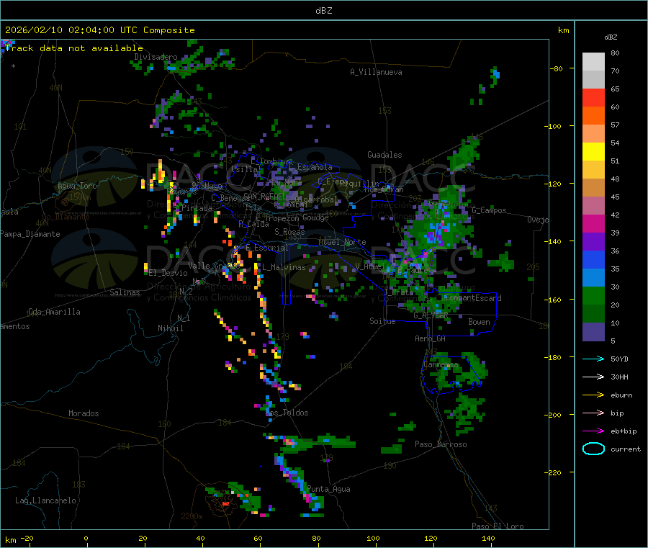Click the '-20' km tick on the bottom axis
The height and width of the screenshot is (548, 648).
(x=27, y=538)
